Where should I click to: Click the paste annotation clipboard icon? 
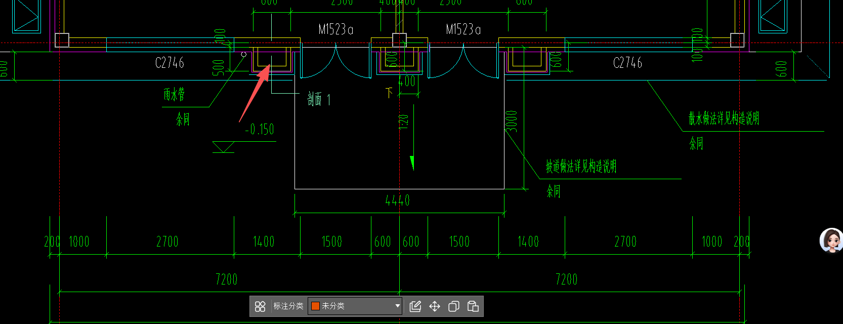[473, 306]
